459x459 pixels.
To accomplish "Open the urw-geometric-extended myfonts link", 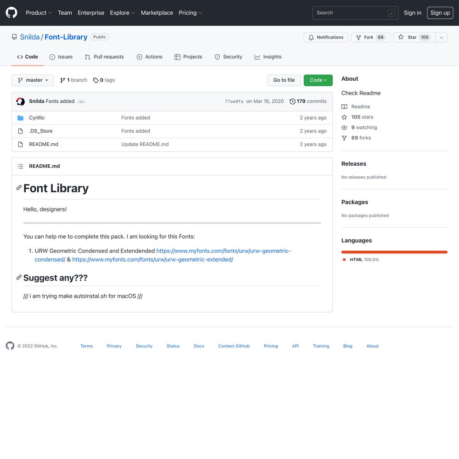I will point(152,259).
